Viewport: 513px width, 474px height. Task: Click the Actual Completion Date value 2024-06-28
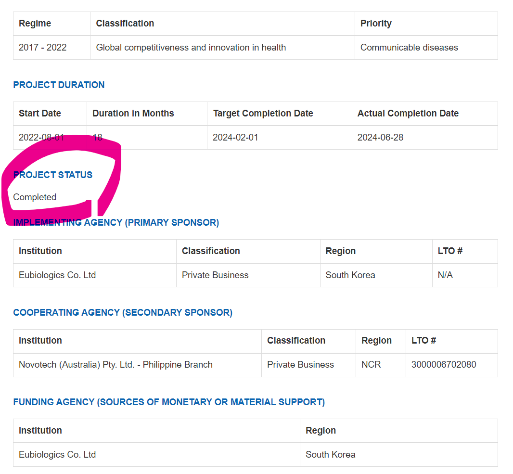[380, 138]
